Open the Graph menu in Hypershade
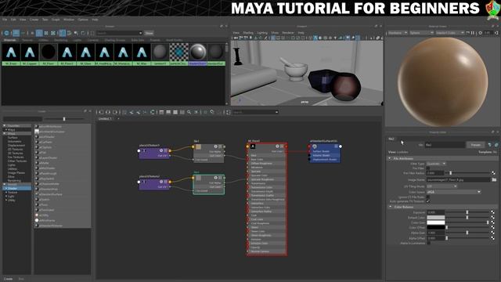Image resolution: width=501 pixels, height=282 pixels. 56,20
